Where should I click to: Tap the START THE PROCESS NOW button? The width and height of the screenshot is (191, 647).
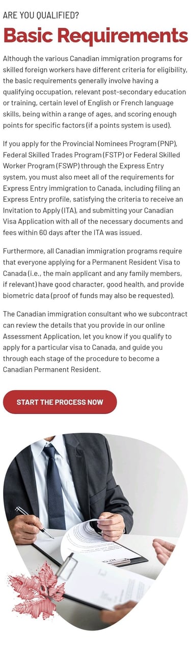click(x=60, y=402)
